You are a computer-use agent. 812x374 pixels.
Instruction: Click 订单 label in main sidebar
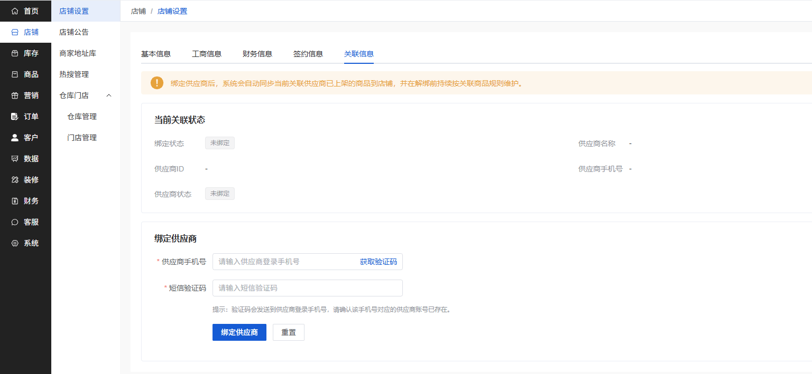31,117
